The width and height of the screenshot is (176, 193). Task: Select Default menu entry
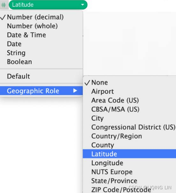click(x=41, y=76)
